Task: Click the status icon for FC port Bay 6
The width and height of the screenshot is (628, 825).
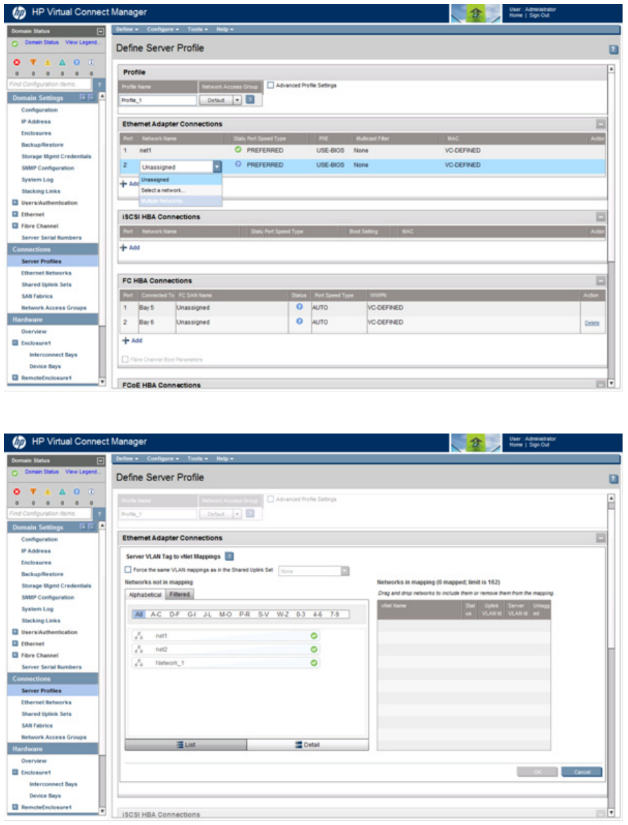Action: 300,321
